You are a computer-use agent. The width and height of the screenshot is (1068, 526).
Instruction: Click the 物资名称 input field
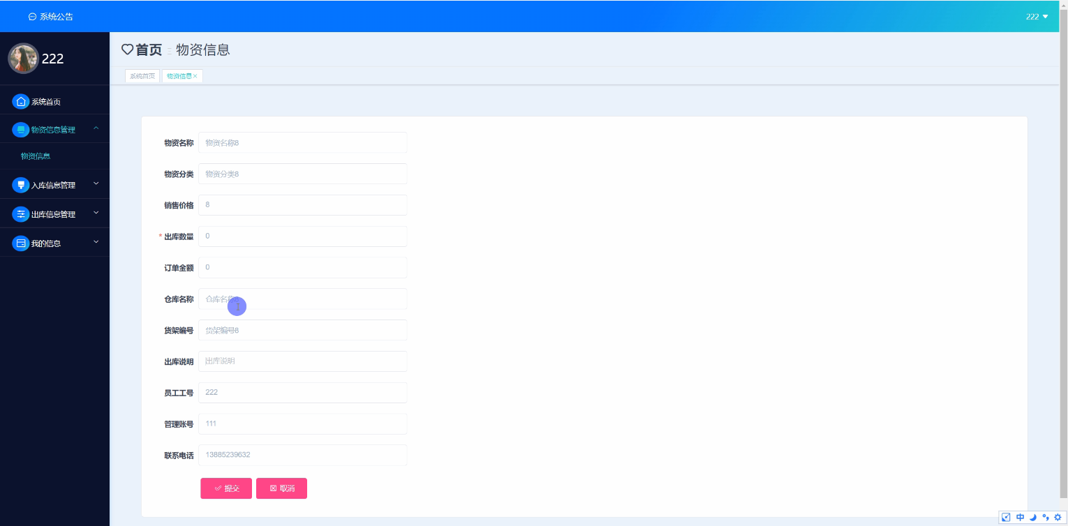(x=302, y=142)
